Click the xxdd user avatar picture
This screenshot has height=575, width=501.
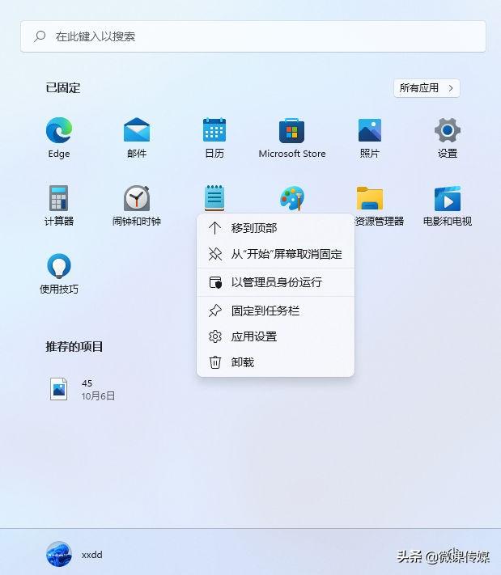point(59,554)
